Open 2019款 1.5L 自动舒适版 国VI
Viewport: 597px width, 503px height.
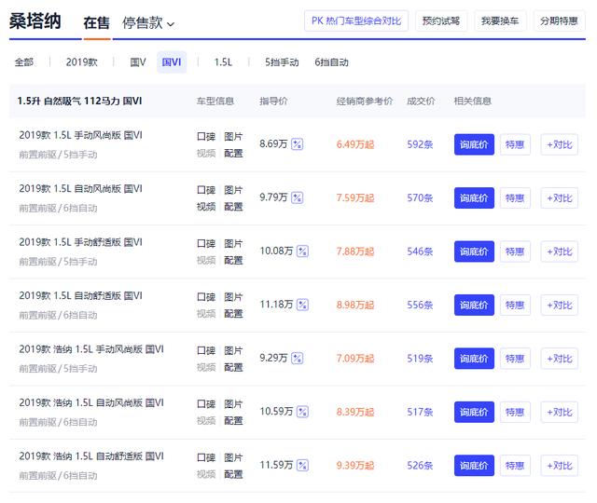81,295
